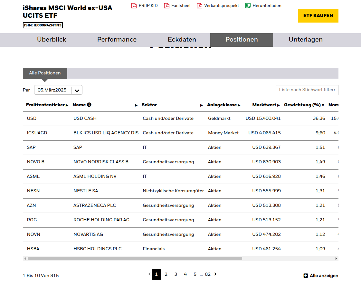Open the Factsheet PDF icon
The height and width of the screenshot is (289, 361).
click(x=167, y=6)
